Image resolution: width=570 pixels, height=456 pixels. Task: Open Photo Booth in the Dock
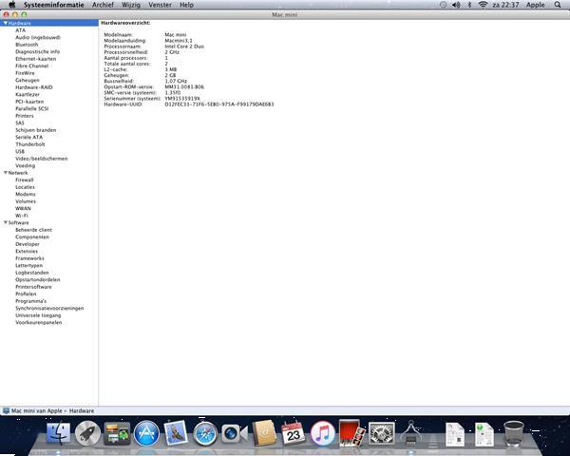(351, 433)
